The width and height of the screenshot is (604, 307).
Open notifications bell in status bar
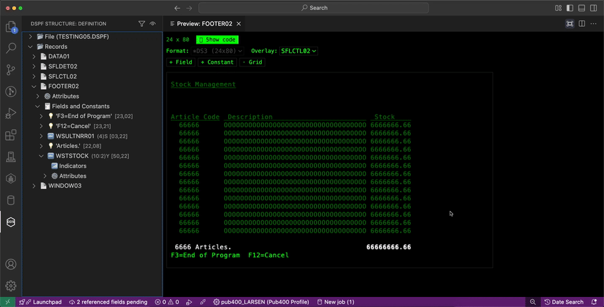(594, 302)
